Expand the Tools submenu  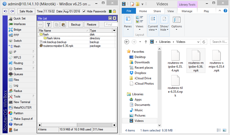point(34,96)
